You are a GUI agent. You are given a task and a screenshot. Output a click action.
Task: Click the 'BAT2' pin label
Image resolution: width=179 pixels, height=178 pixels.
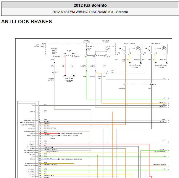coord(33,105)
